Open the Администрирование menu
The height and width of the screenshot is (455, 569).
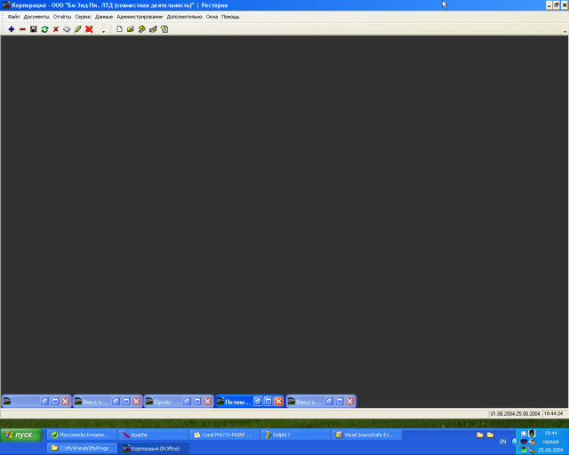[140, 17]
